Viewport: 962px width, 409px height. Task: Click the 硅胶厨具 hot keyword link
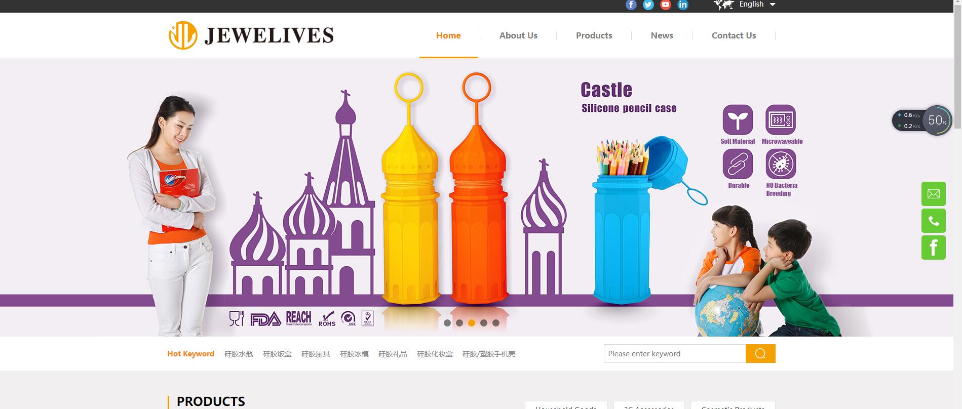point(316,354)
